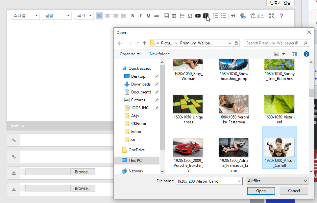Maximize the editor with the fullscreen icon
The image size is (317, 203).
(x=272, y=16)
